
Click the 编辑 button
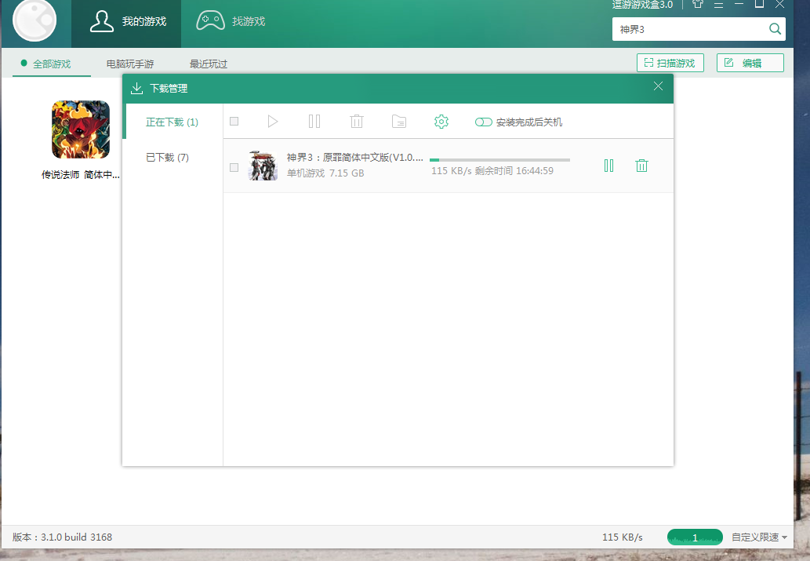pos(750,63)
